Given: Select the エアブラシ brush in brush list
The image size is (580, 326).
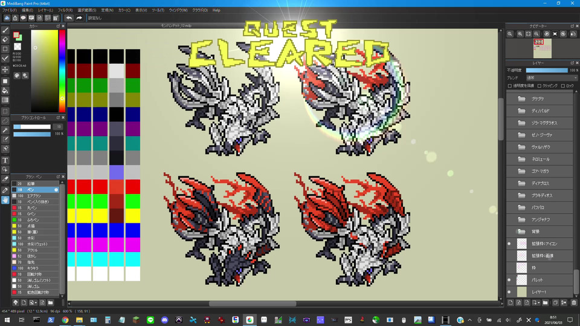Looking at the screenshot, I should (x=35, y=196).
